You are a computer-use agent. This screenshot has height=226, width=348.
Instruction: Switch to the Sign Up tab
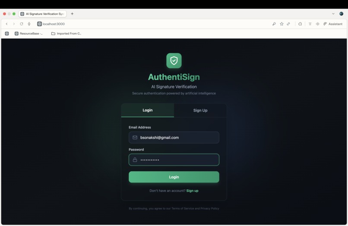coord(200,110)
